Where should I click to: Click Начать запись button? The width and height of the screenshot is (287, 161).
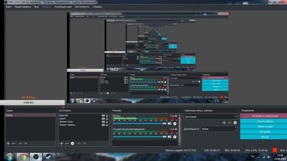click(x=263, y=121)
